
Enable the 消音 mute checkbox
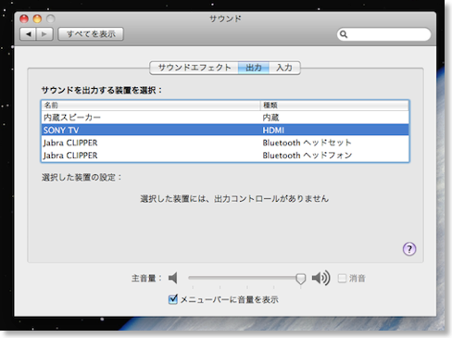point(342,278)
